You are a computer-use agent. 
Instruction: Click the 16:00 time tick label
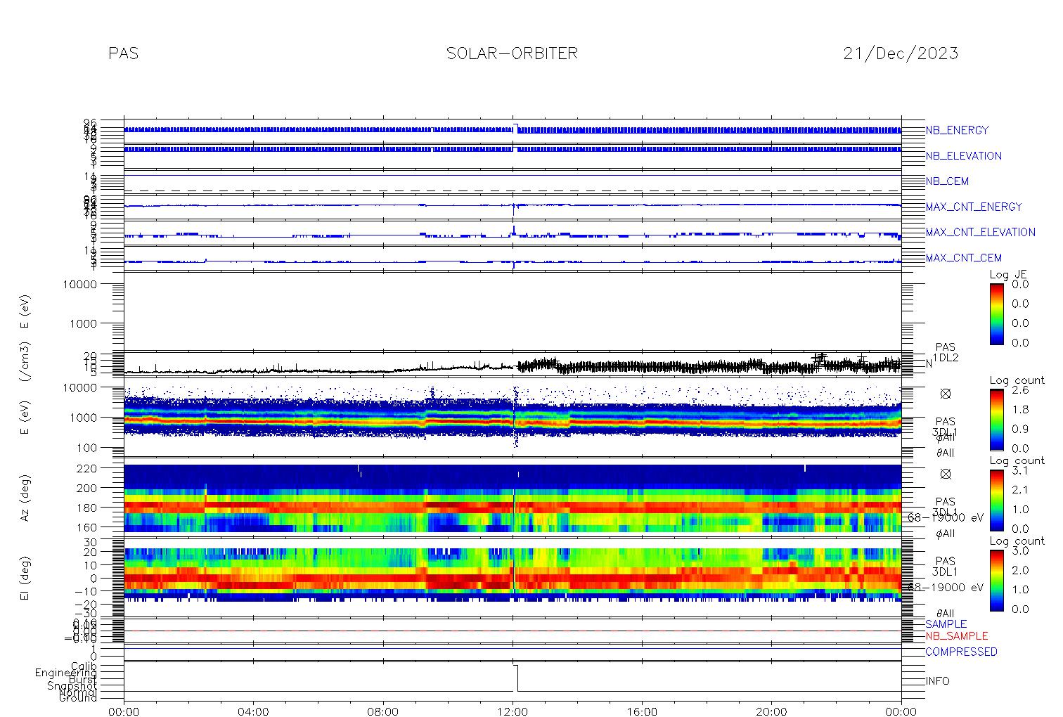(x=642, y=711)
